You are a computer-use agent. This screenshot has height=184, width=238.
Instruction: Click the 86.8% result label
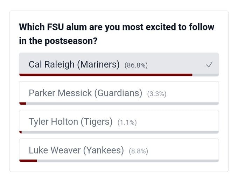click(136, 65)
